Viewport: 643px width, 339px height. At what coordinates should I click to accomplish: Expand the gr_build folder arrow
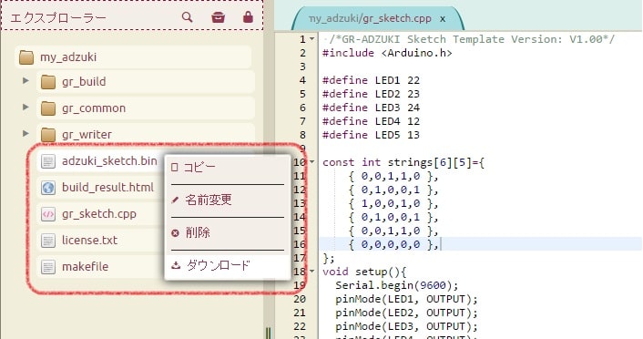[x=26, y=81]
